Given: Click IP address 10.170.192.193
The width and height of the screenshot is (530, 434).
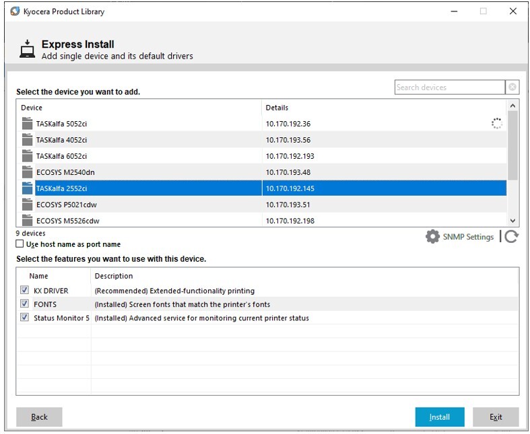Looking at the screenshot, I should 290,156.
